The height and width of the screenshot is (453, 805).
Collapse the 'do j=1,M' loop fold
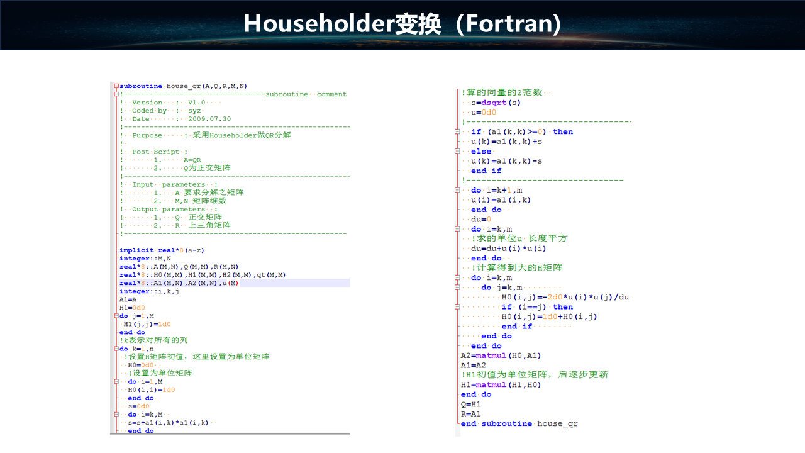pos(116,316)
